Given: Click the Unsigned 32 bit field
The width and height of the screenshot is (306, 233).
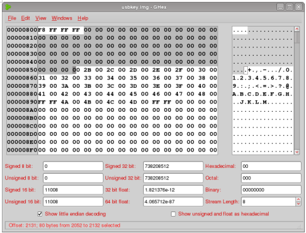Looking at the screenshot, I should (x=174, y=178).
